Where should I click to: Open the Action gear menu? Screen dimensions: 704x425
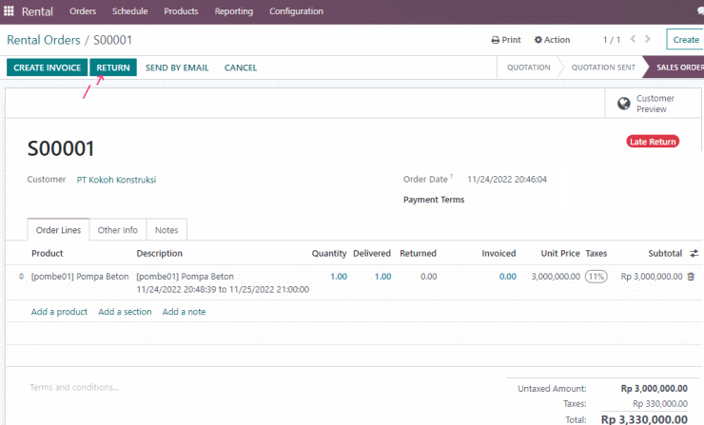click(552, 40)
